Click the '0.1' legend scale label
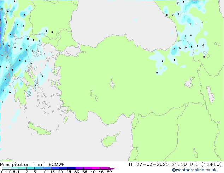The width and height of the screenshot is (224, 173). pos(4,172)
